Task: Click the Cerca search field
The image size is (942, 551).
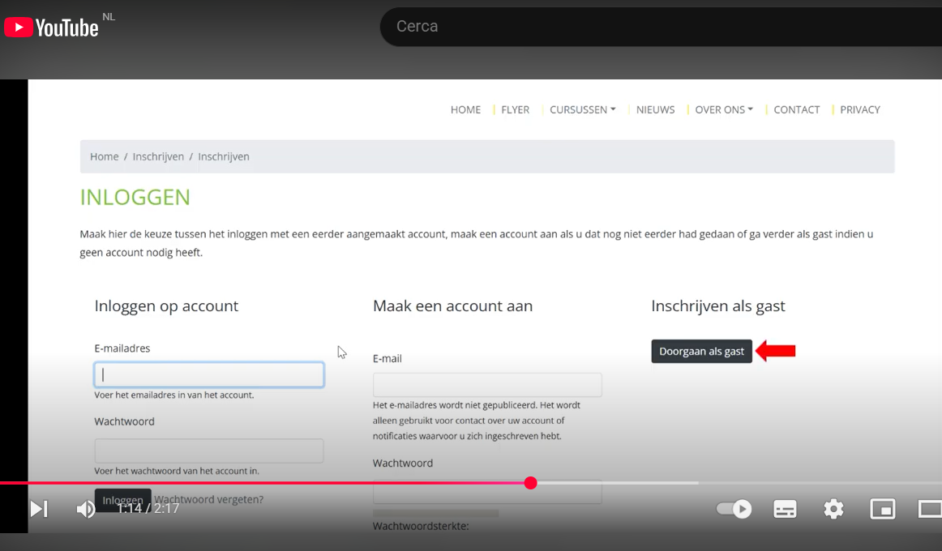Action: coord(649,27)
